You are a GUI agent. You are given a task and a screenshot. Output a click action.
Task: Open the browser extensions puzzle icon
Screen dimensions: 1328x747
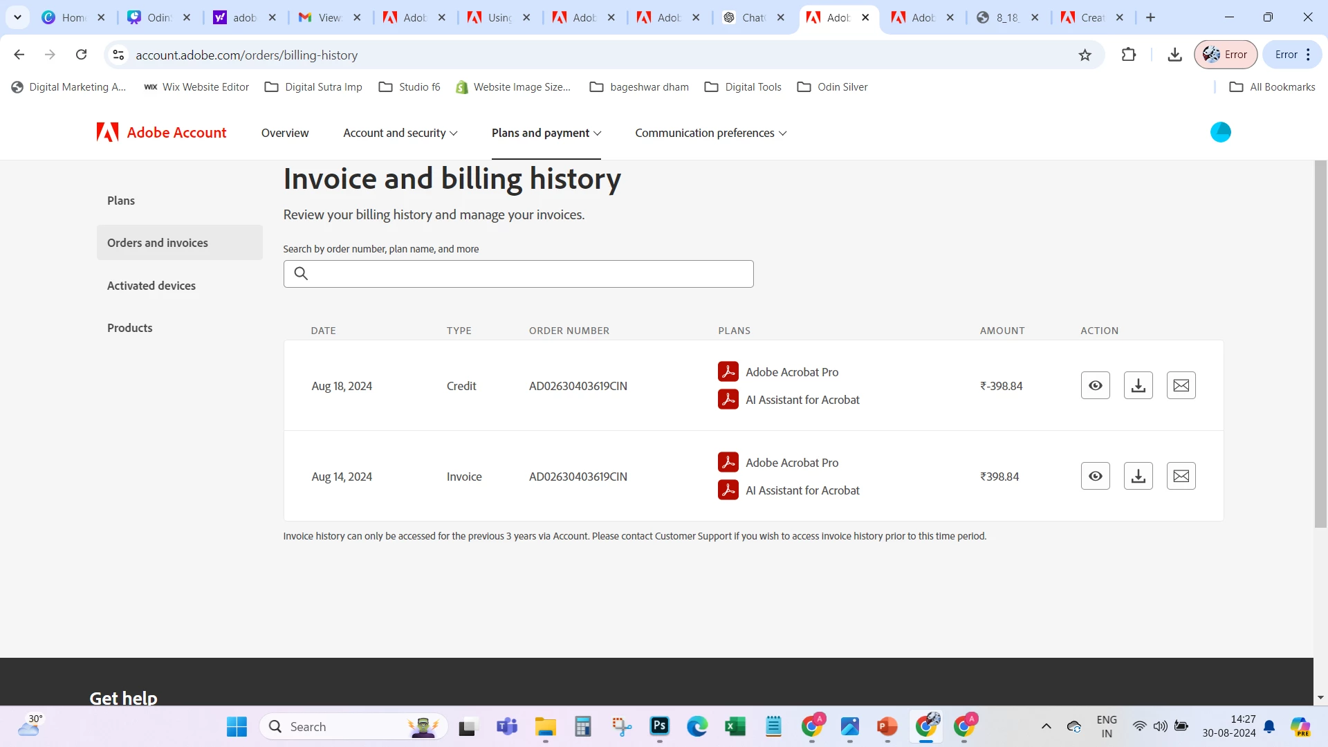coord(1128,55)
